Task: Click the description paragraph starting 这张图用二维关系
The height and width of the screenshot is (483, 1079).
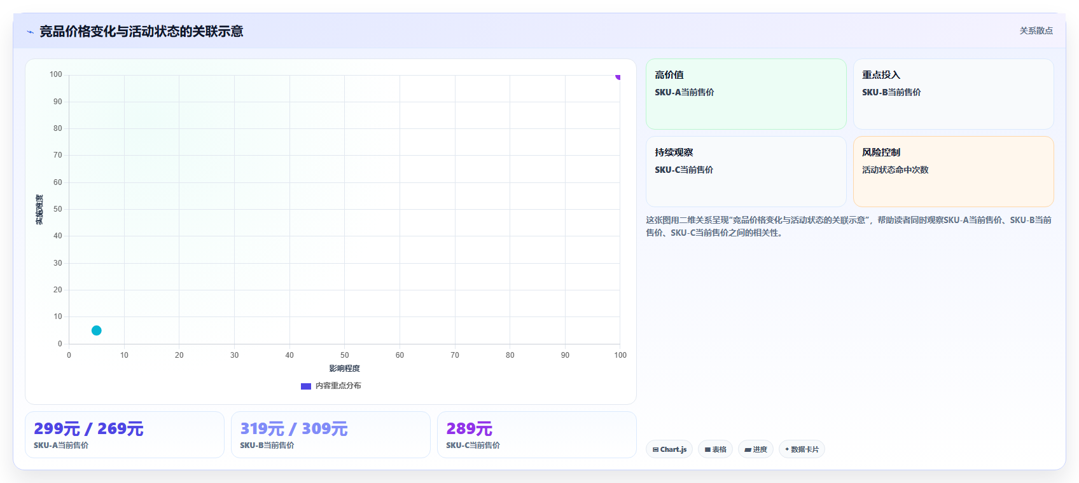Action: (x=849, y=226)
